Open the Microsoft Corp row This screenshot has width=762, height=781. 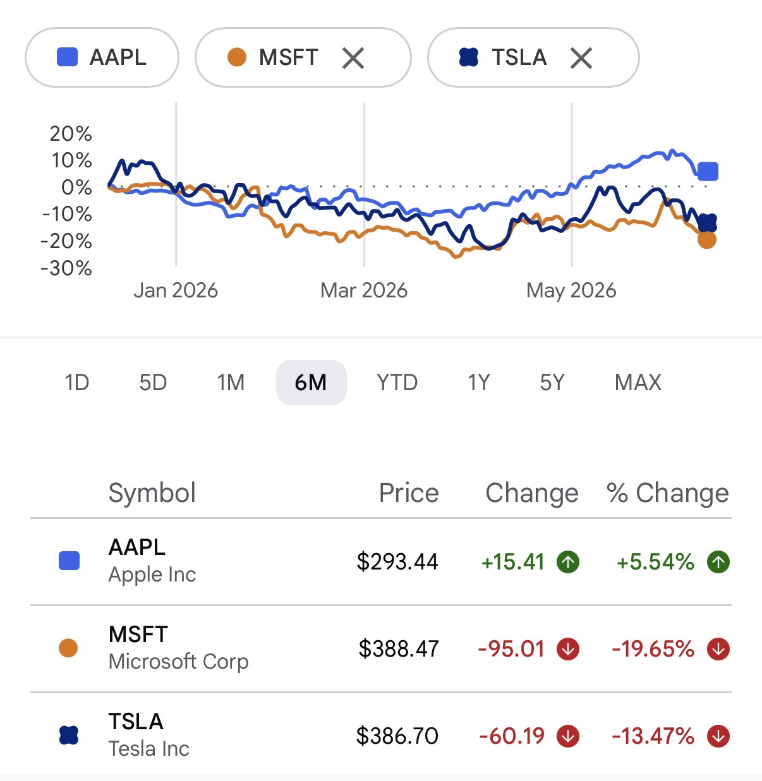[x=381, y=648]
